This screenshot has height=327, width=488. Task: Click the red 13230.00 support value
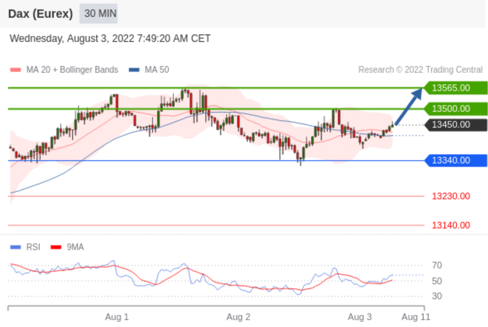click(451, 197)
